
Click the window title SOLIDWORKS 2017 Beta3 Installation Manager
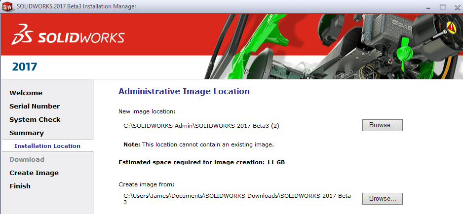[x=77, y=6]
